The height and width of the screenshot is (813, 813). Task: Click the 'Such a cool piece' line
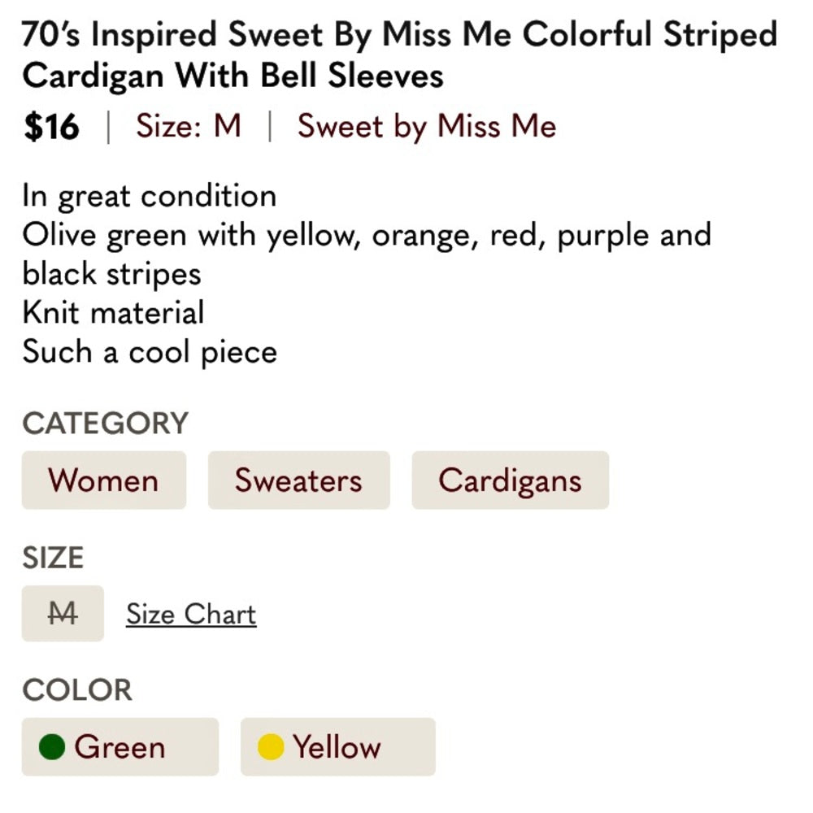click(150, 352)
